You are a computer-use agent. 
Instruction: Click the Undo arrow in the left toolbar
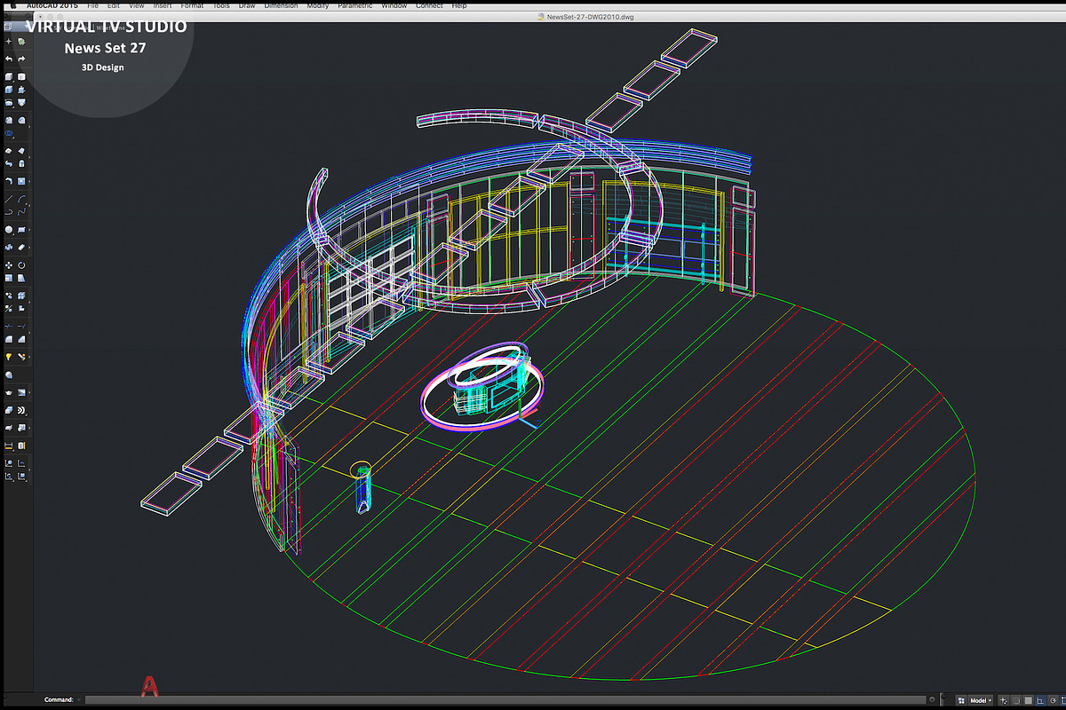[9, 59]
